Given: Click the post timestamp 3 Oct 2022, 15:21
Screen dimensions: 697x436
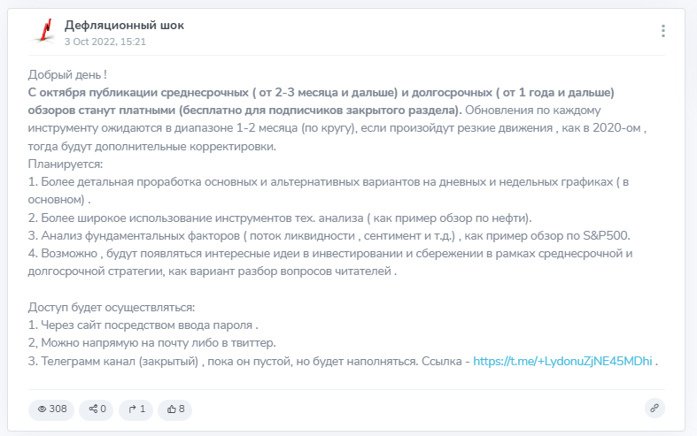Looking at the screenshot, I should tap(105, 42).
